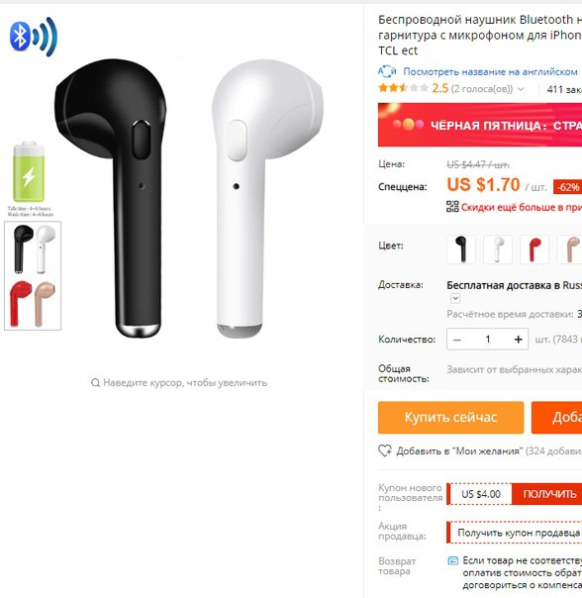The image size is (582, 598).
Task: Select the white earphone color option
Action: (x=498, y=249)
